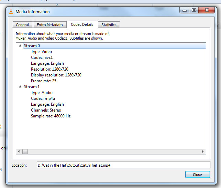Screen dimensions: 221x188
Task: Open the Statistics tab
Action: tap(109, 25)
